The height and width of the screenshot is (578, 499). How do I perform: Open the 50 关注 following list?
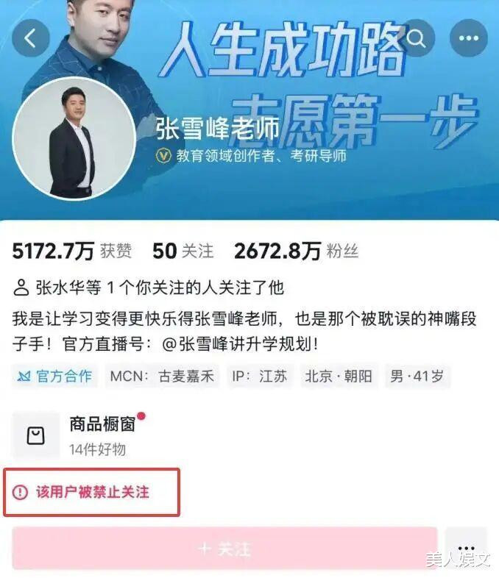click(x=183, y=251)
